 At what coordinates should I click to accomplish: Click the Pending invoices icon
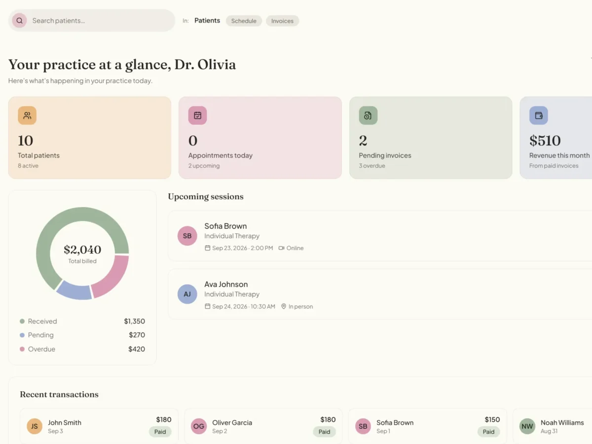[368, 115]
